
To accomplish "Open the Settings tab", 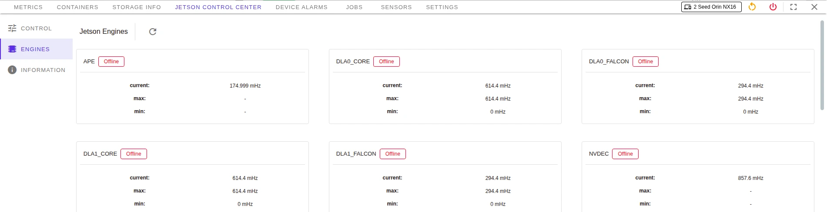I will coord(442,7).
